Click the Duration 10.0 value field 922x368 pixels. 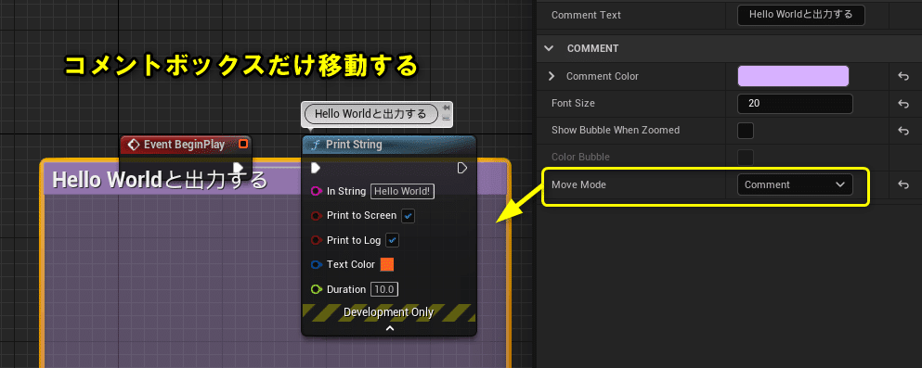coord(384,289)
